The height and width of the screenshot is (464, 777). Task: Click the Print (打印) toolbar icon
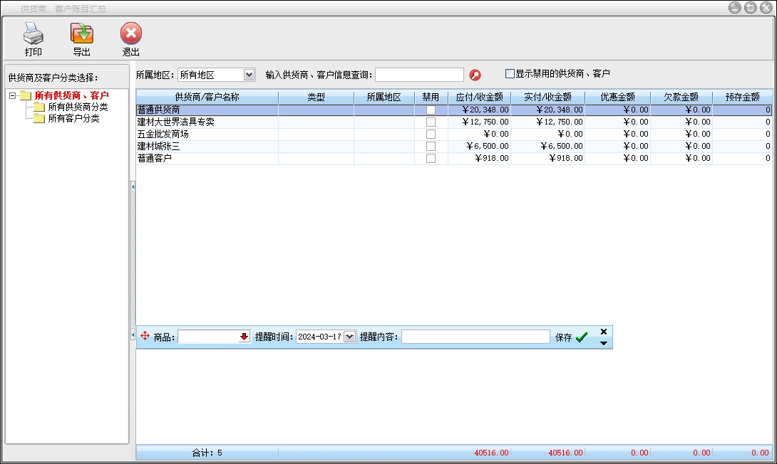(x=34, y=34)
